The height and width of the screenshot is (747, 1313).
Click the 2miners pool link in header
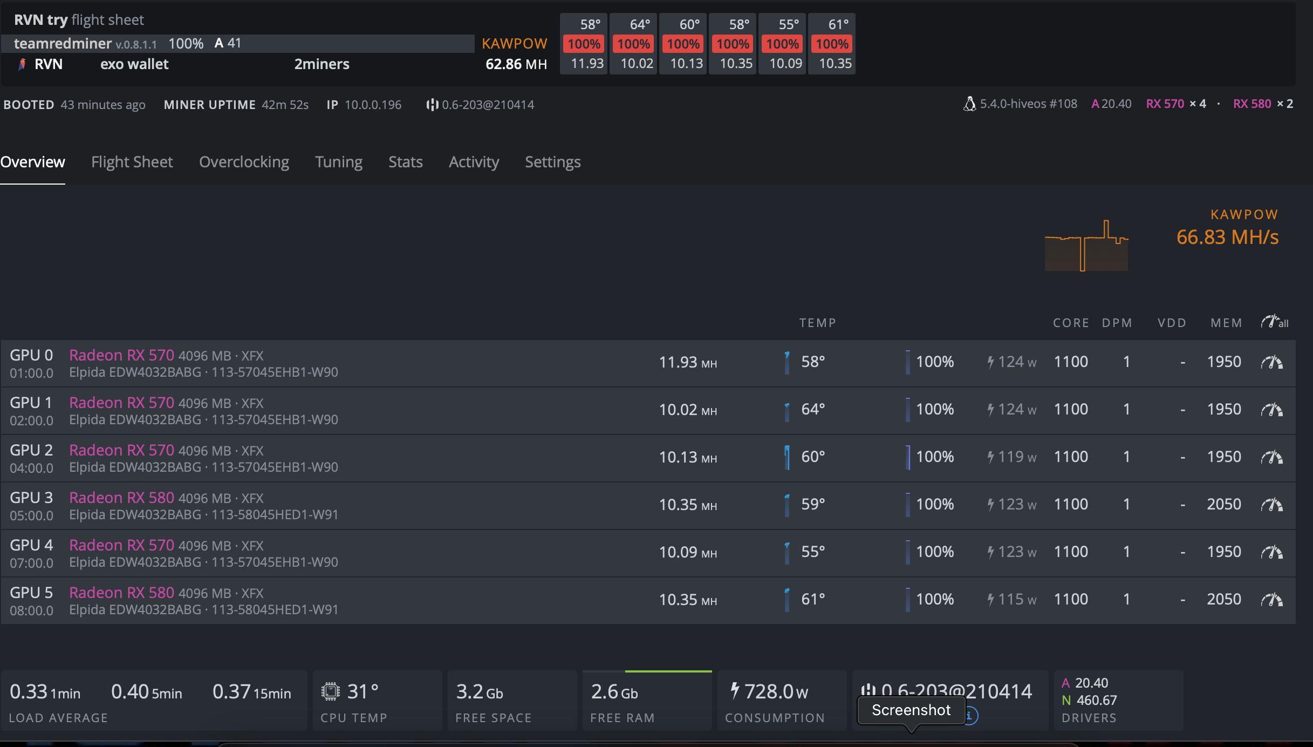(x=322, y=63)
